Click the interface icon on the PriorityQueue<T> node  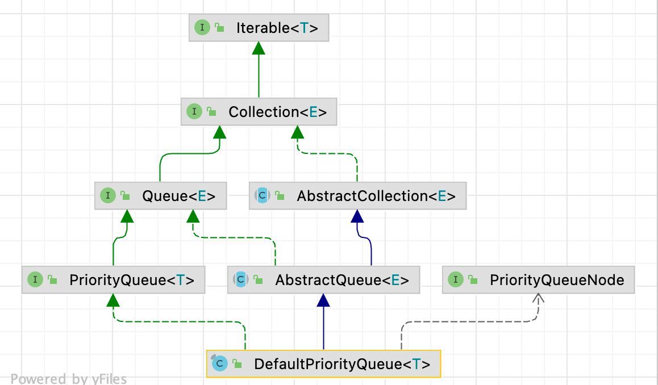pos(35,279)
